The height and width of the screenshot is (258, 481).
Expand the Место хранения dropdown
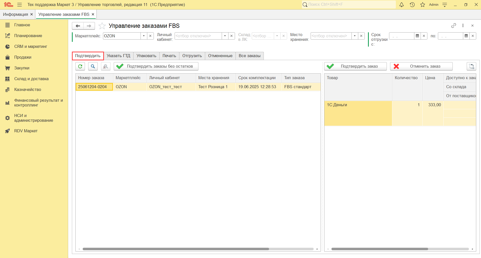[x=355, y=36]
